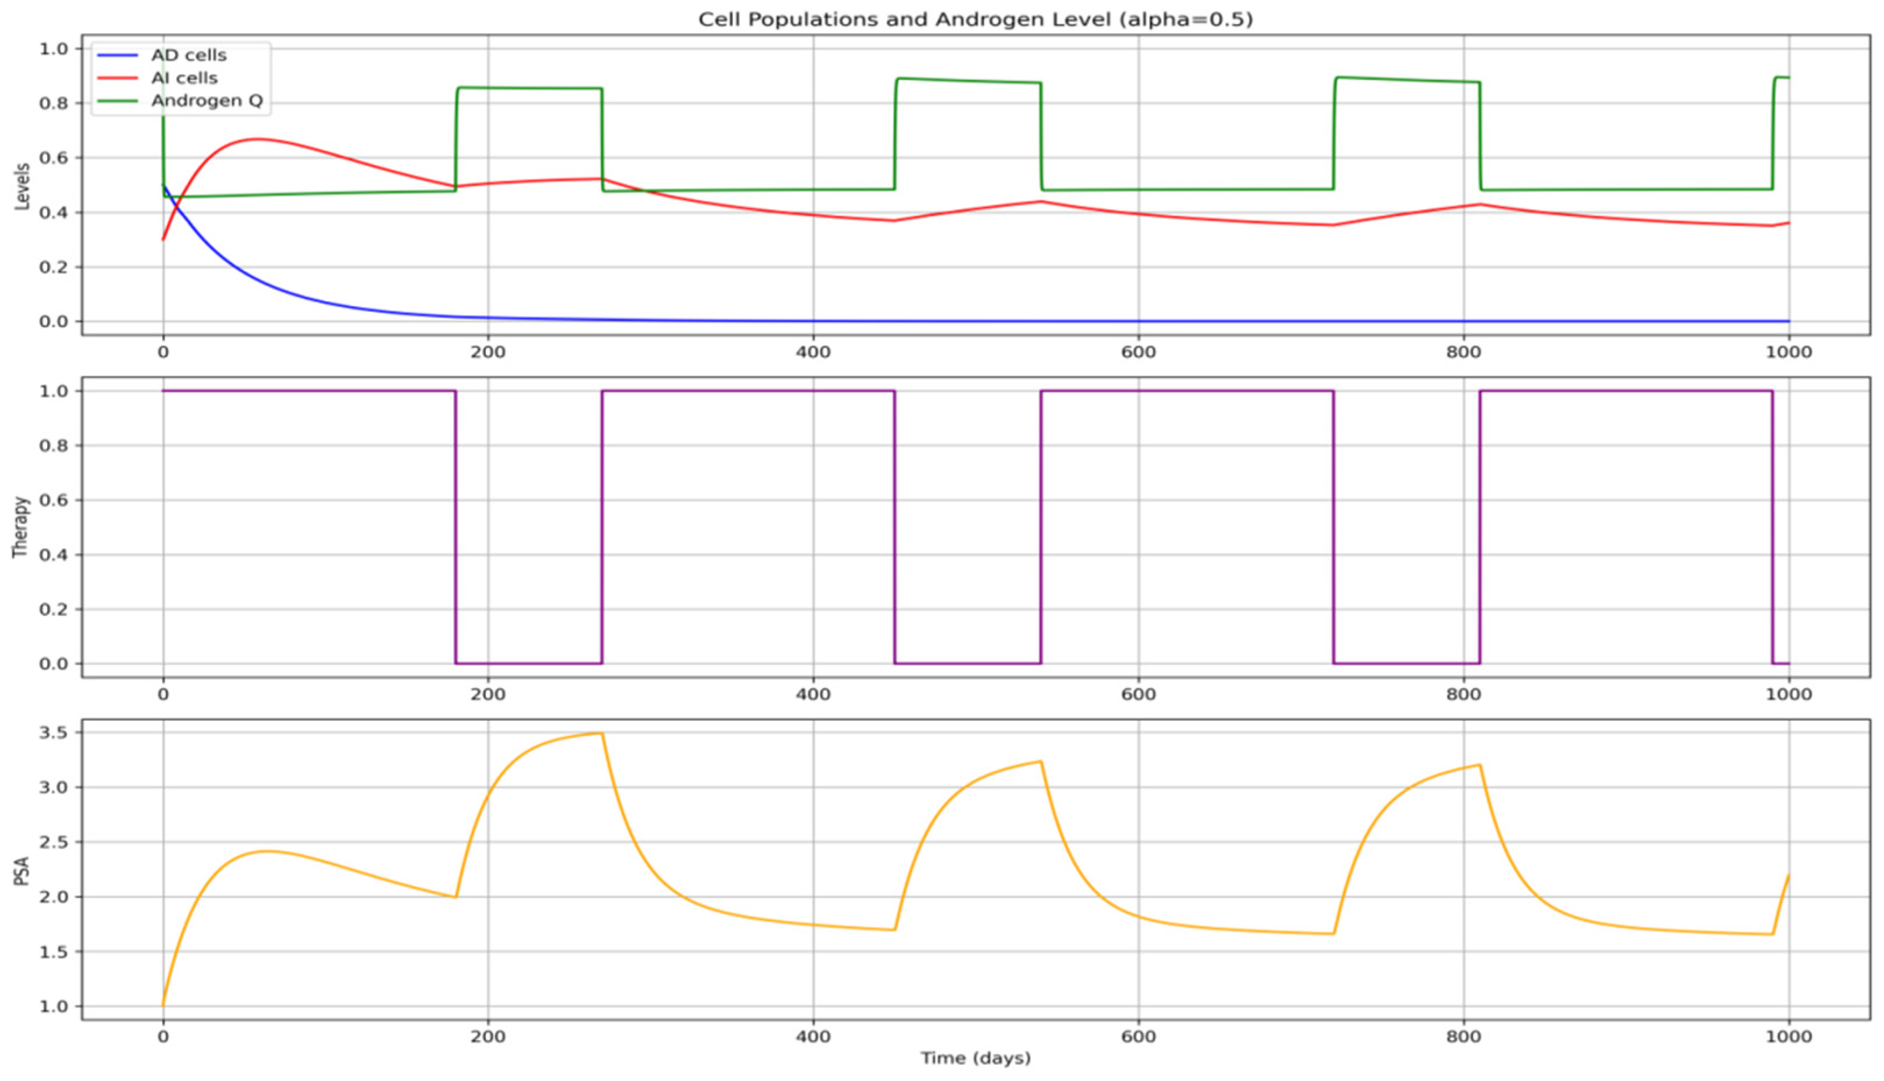This screenshot has width=1884, height=1081.
Task: Click the blue AD cells legend line
Action: [x=118, y=56]
